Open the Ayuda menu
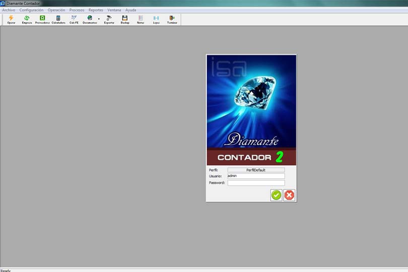The width and height of the screenshot is (408, 272). coord(130,10)
